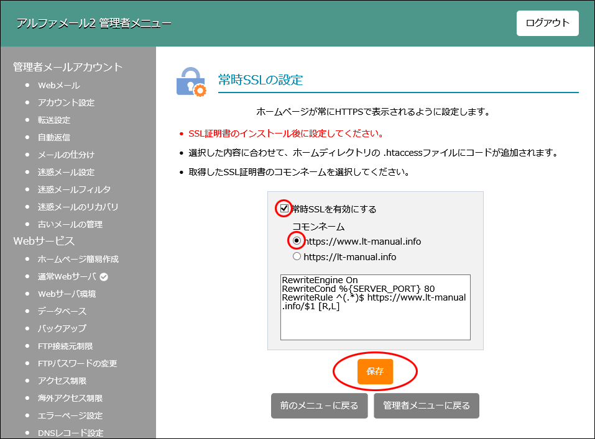Open メールの仕分け in the sidebar

click(66, 155)
